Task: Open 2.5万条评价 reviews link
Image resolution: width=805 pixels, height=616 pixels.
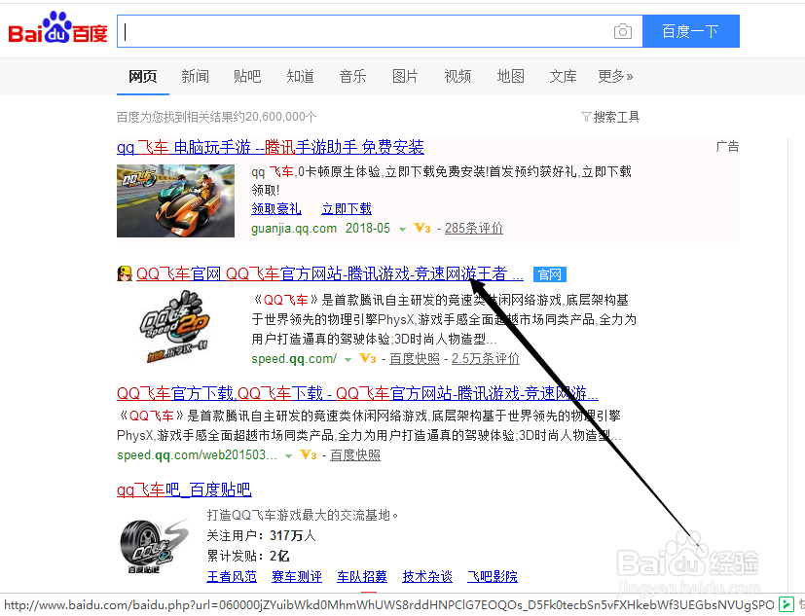Action: [x=486, y=358]
